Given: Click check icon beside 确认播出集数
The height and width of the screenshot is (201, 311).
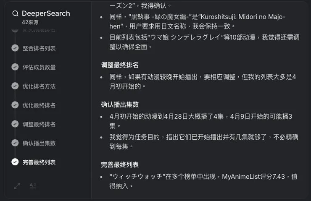Looking at the screenshot, I should [x=15, y=143].
